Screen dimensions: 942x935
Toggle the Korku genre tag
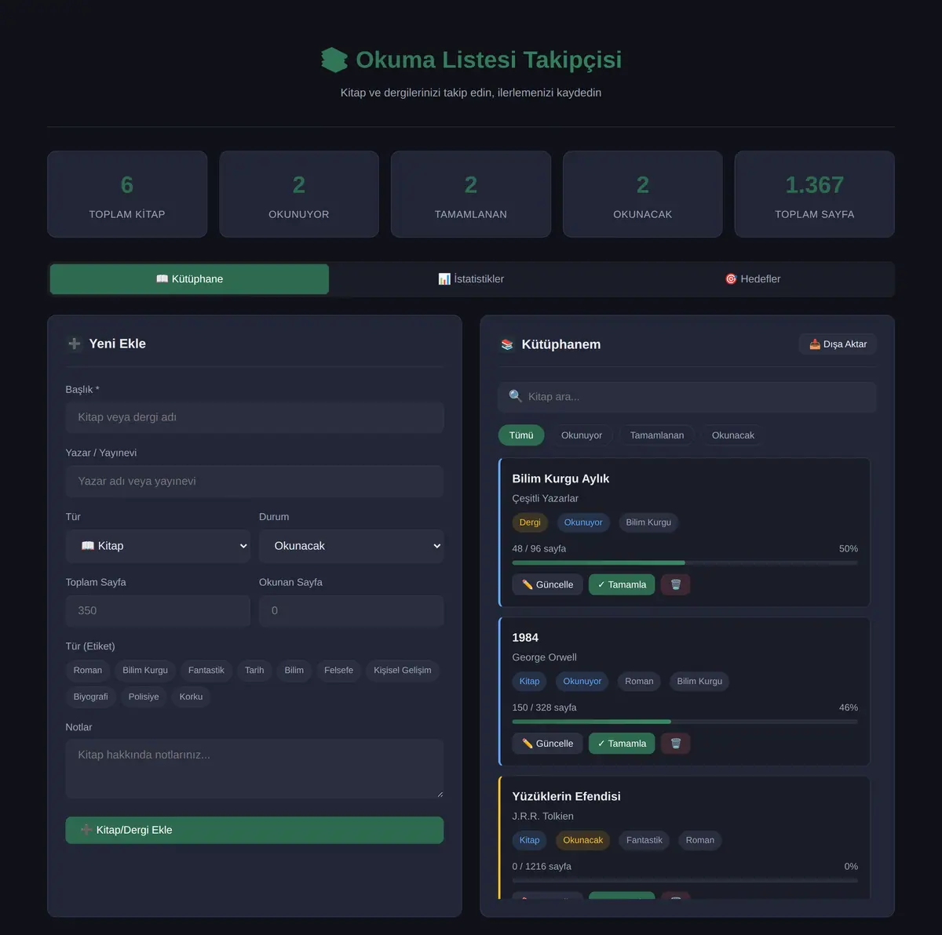click(x=191, y=697)
